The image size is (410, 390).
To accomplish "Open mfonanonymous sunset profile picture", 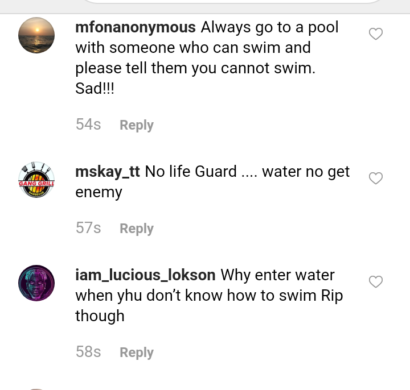I will click(36, 35).
